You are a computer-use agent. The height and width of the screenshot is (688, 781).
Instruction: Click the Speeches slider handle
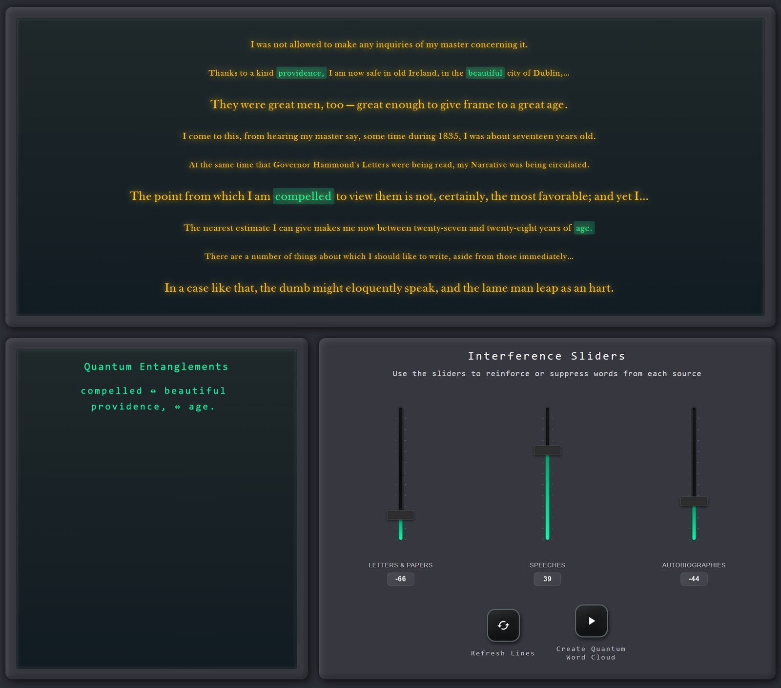pyautogui.click(x=547, y=450)
